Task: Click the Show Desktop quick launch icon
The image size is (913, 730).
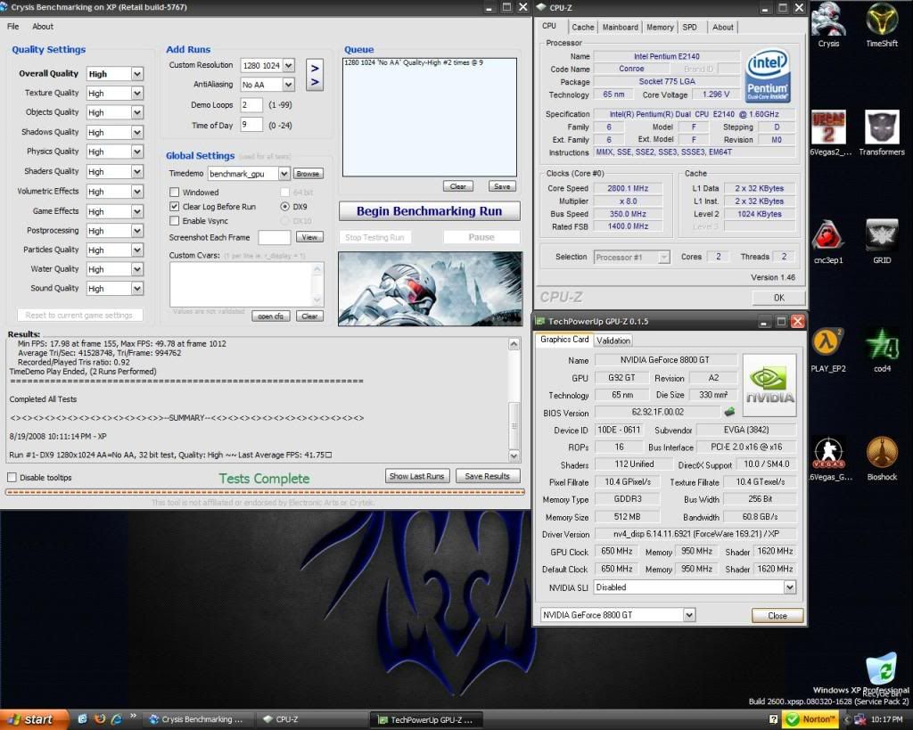Action: click(83, 719)
